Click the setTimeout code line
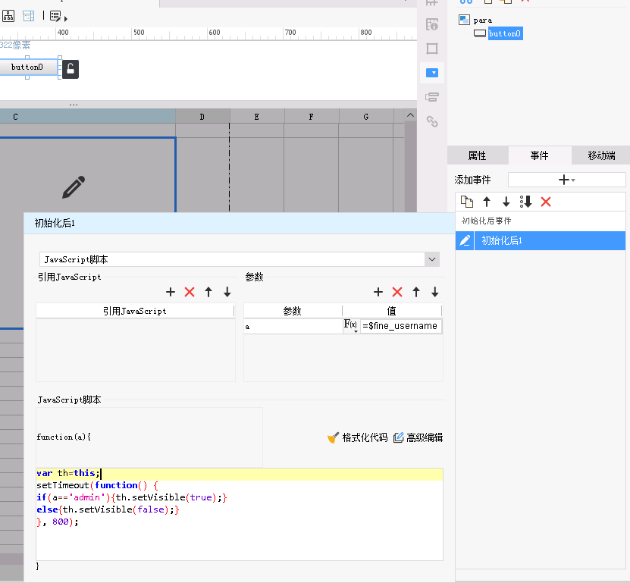 coord(97,485)
